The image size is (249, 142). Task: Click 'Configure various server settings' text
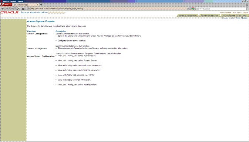click(x=72, y=41)
